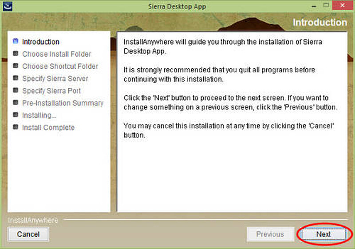Click the 'InstallAnywhere will guide you' paragraph
355x249 pixels.
click(x=223, y=47)
